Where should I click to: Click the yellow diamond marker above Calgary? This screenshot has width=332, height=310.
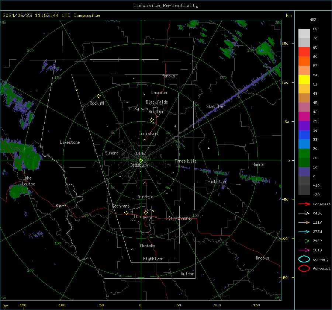tap(146, 212)
